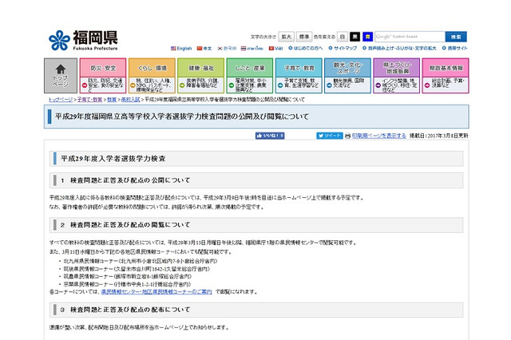The height and width of the screenshot is (340, 511).
Task: Select the blue 青 color scheme swatch
Action: pyautogui.click(x=367, y=37)
